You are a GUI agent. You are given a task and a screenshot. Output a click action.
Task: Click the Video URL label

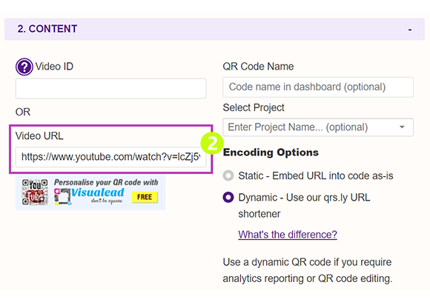39,135
